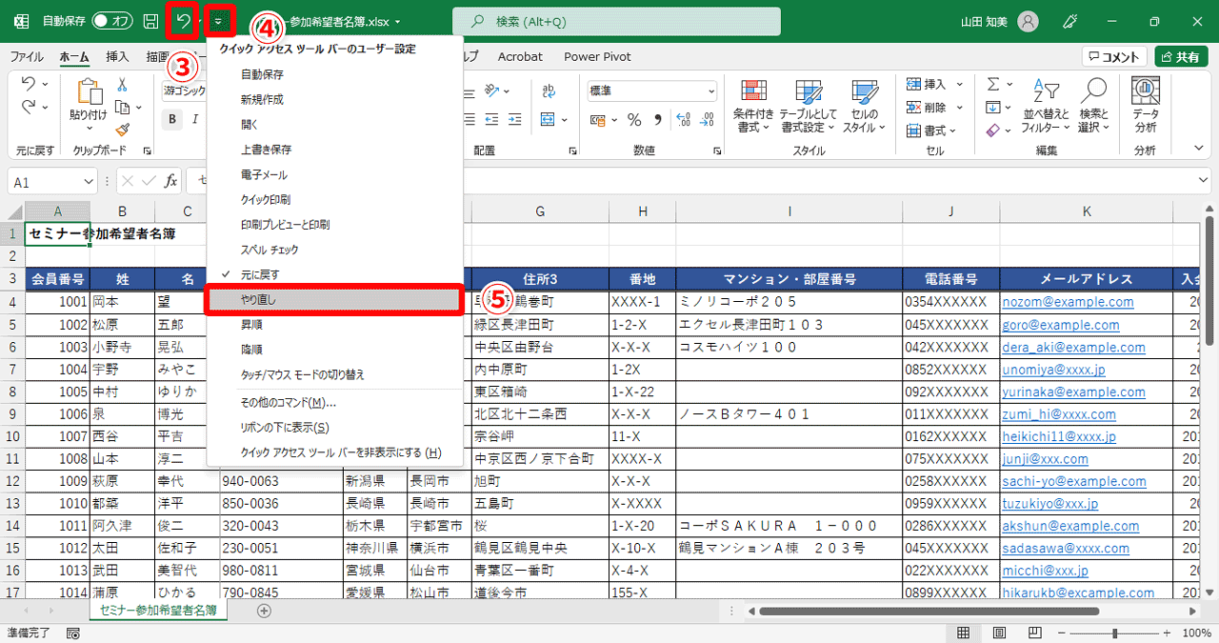The height and width of the screenshot is (643, 1219).
Task: Toggle Italic formatting button
Action: click(x=195, y=119)
